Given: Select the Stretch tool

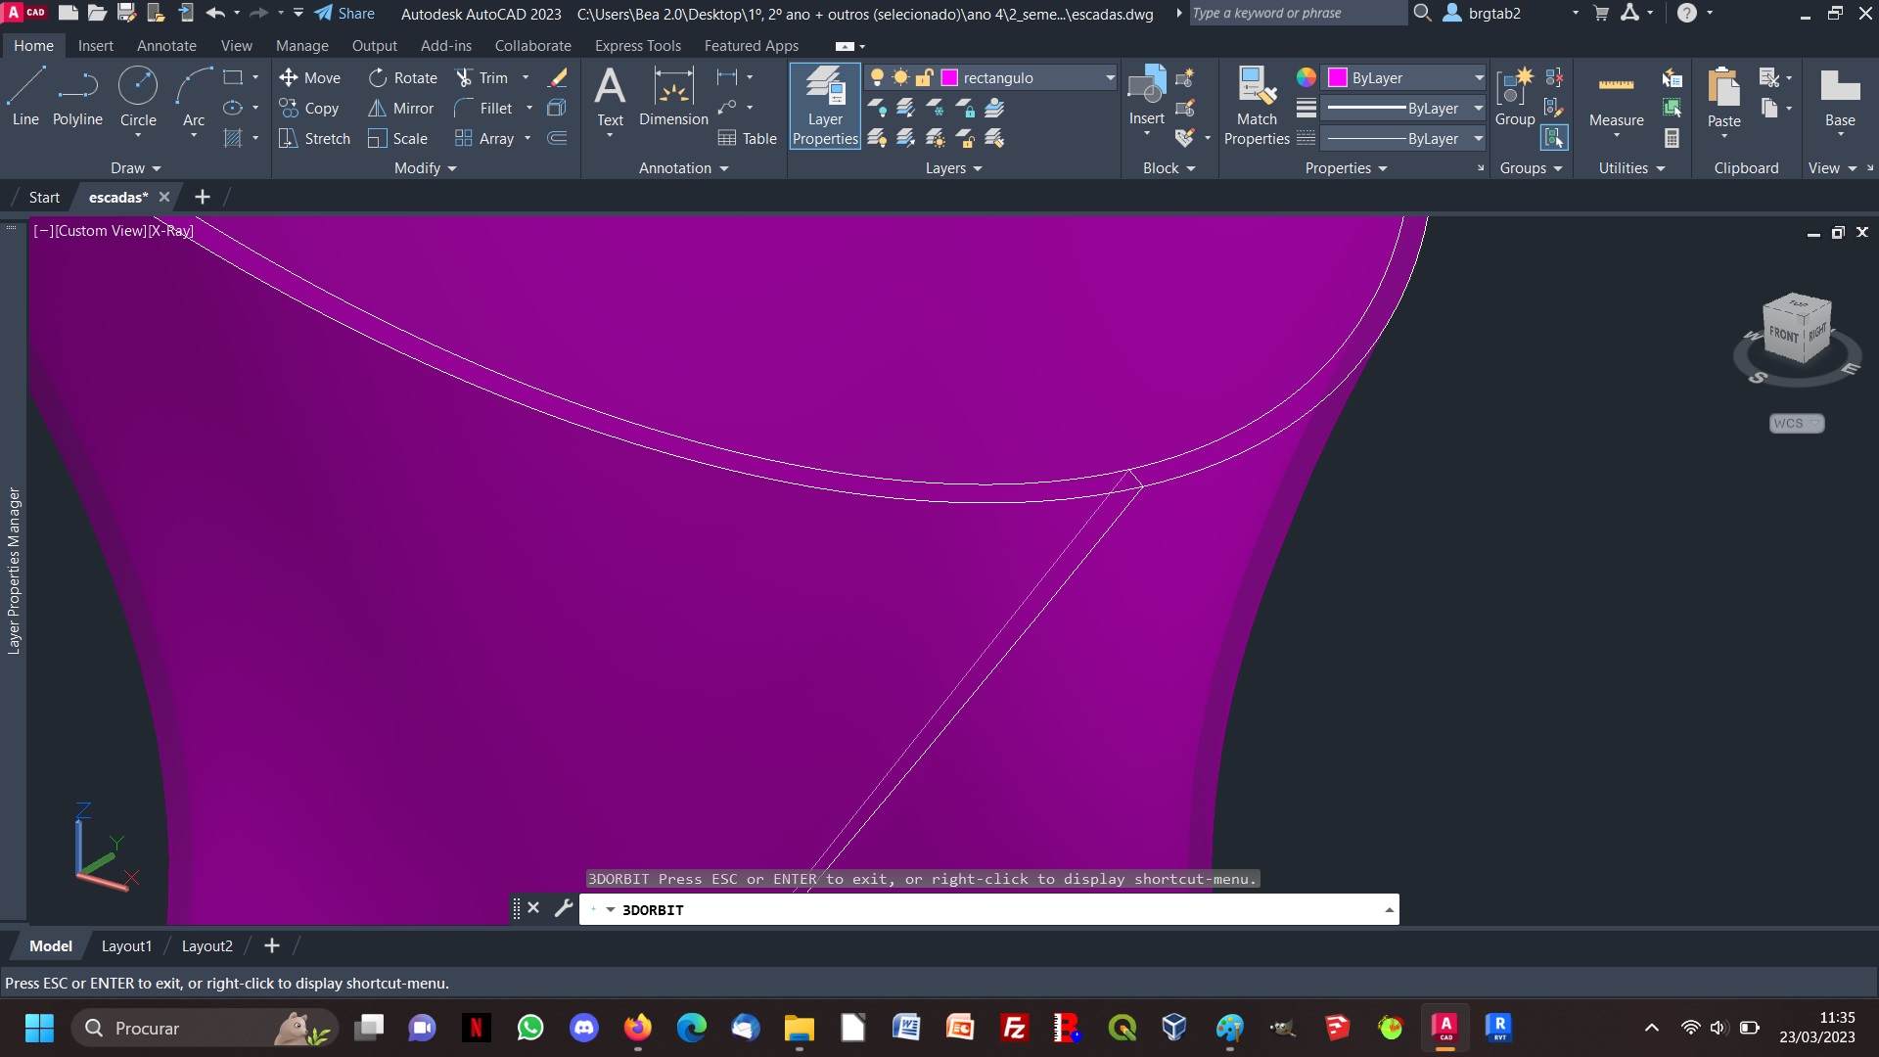Looking at the screenshot, I should (314, 138).
